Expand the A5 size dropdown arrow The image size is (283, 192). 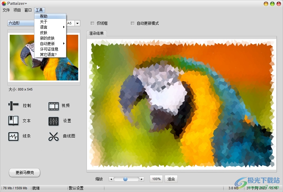click(x=77, y=23)
